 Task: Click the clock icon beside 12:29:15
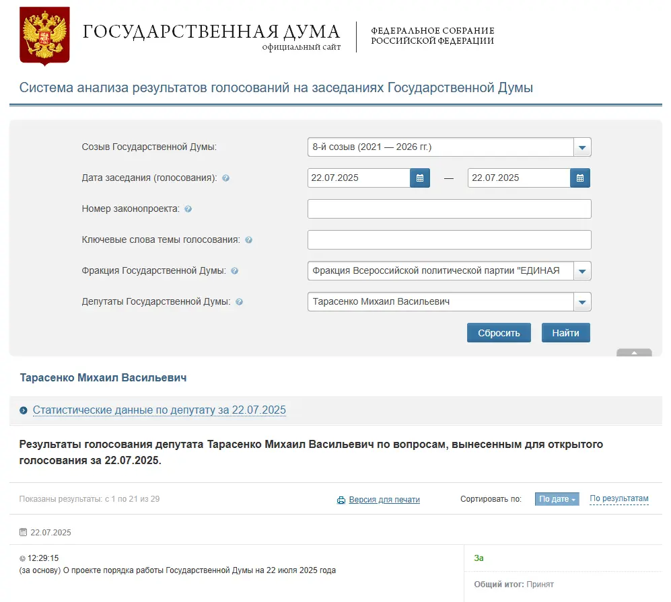(22, 558)
